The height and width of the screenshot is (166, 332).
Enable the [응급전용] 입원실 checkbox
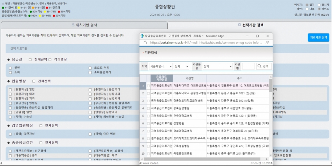(10, 103)
